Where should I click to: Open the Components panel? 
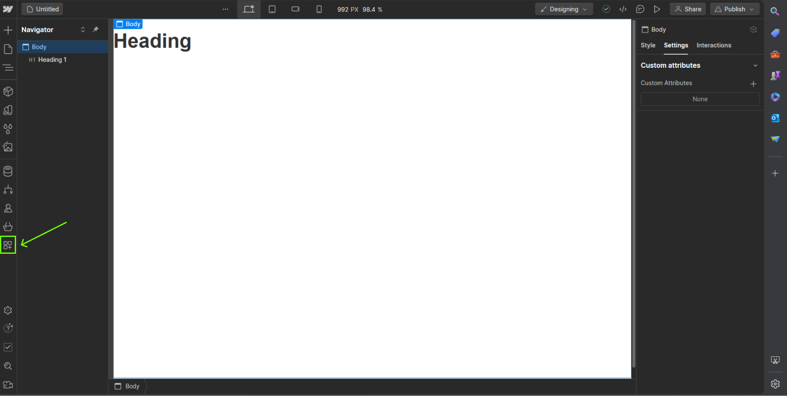[8, 91]
